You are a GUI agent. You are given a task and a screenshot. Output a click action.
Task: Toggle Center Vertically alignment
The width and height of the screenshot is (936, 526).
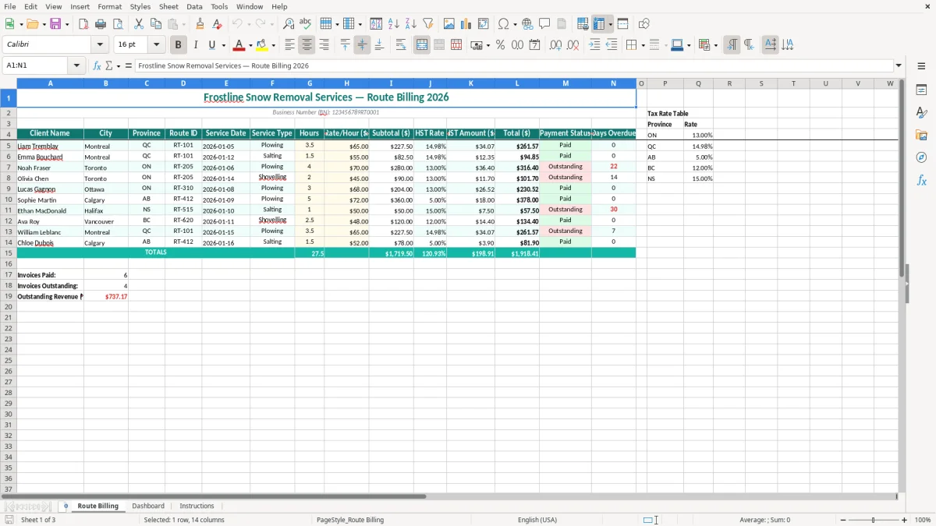pyautogui.click(x=362, y=45)
